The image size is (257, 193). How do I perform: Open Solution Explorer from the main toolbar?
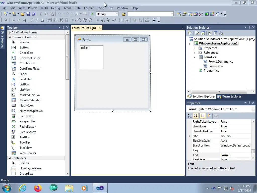(x=179, y=14)
